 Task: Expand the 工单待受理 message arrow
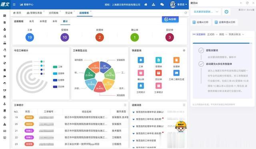point(134,141)
